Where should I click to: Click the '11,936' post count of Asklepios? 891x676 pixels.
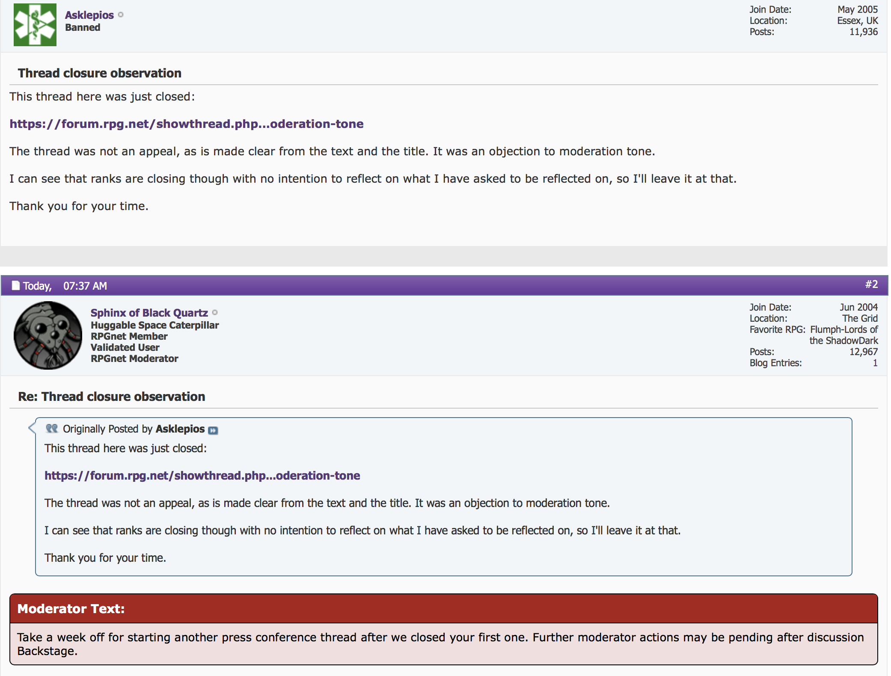click(864, 32)
